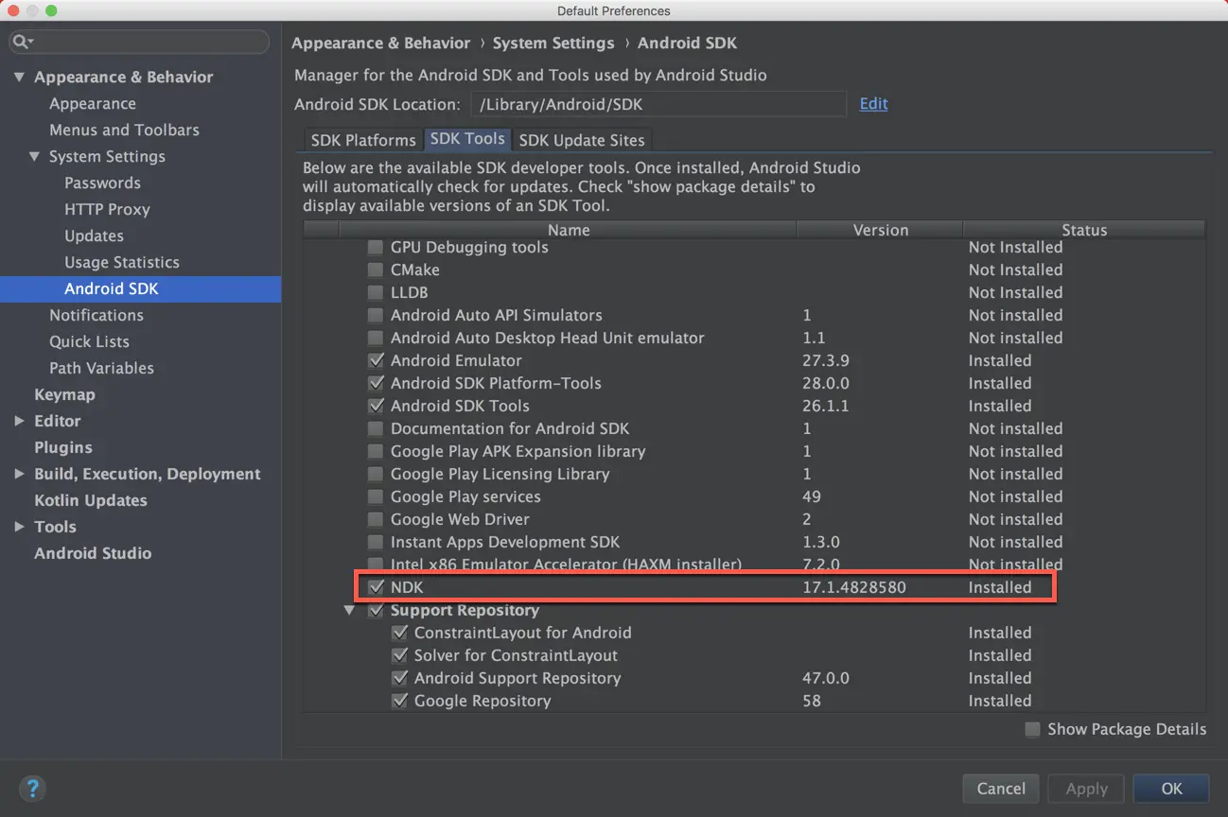Uncheck the Google Repository package
Viewport: 1228px width, 817px height.
click(399, 701)
